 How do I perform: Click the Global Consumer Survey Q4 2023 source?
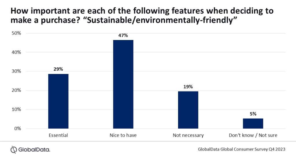[x=242, y=149]
